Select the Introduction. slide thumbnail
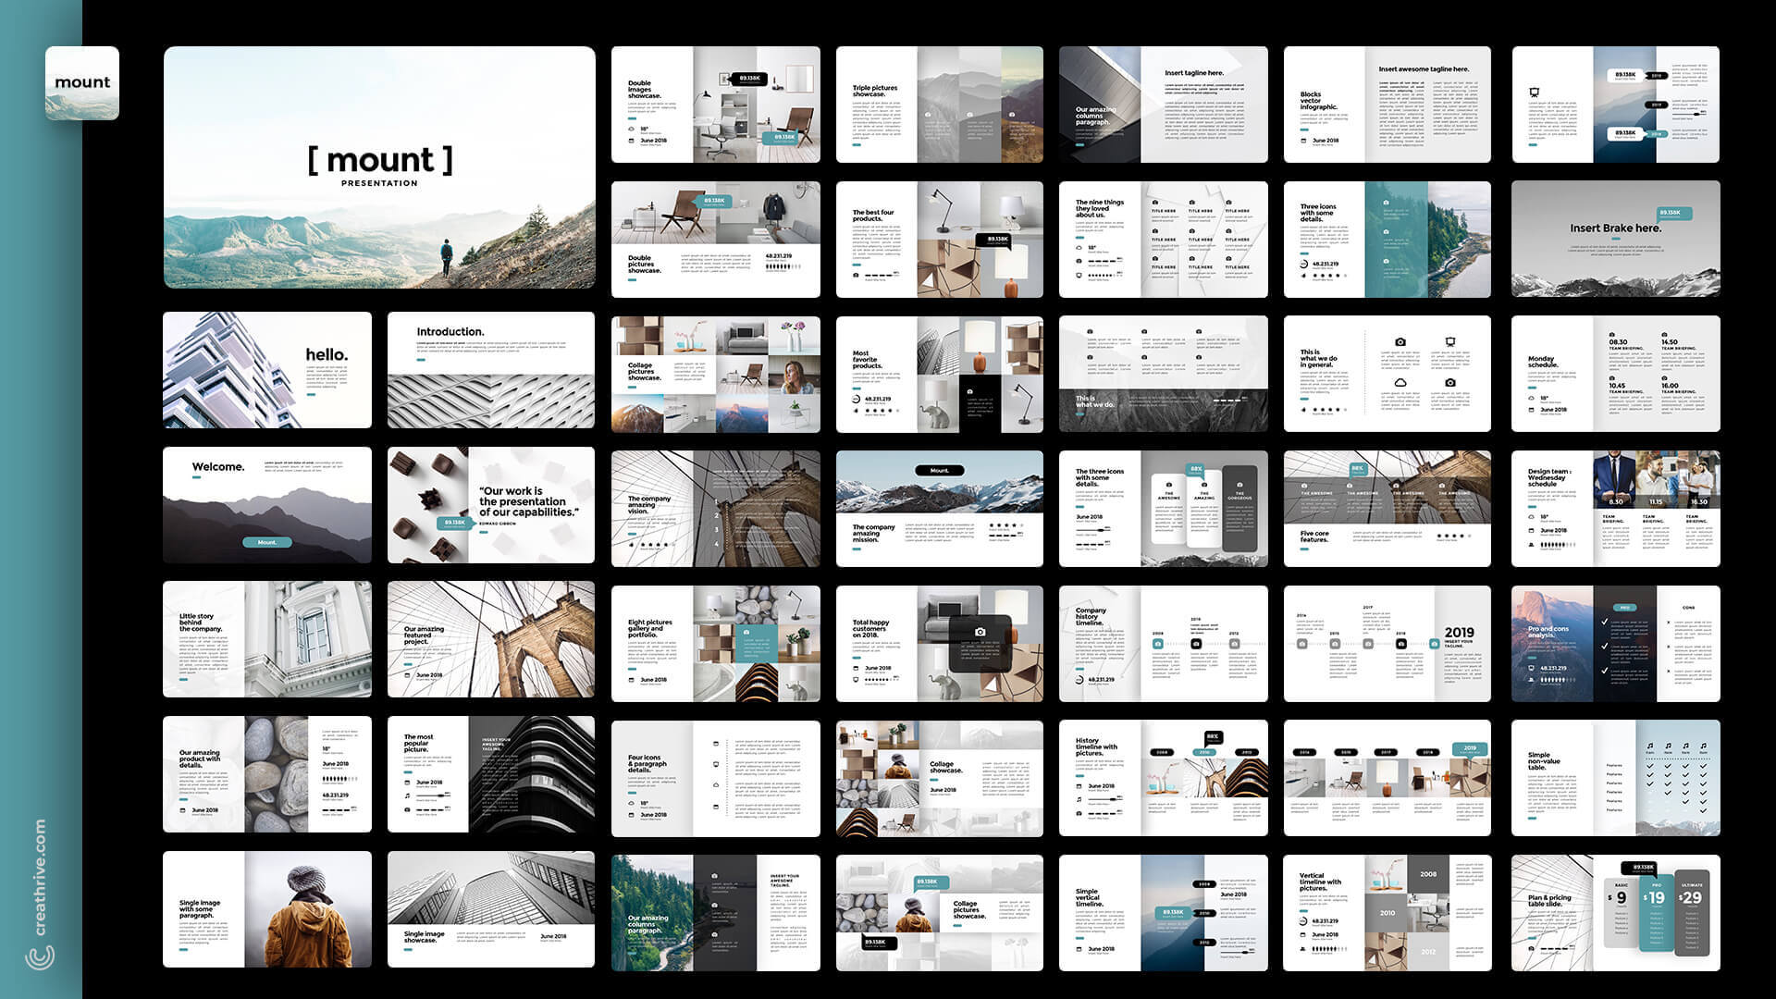Screen dimensions: 1776x999 [x=490, y=370]
